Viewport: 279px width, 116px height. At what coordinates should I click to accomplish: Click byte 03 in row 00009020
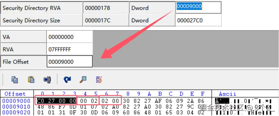pos(180,112)
